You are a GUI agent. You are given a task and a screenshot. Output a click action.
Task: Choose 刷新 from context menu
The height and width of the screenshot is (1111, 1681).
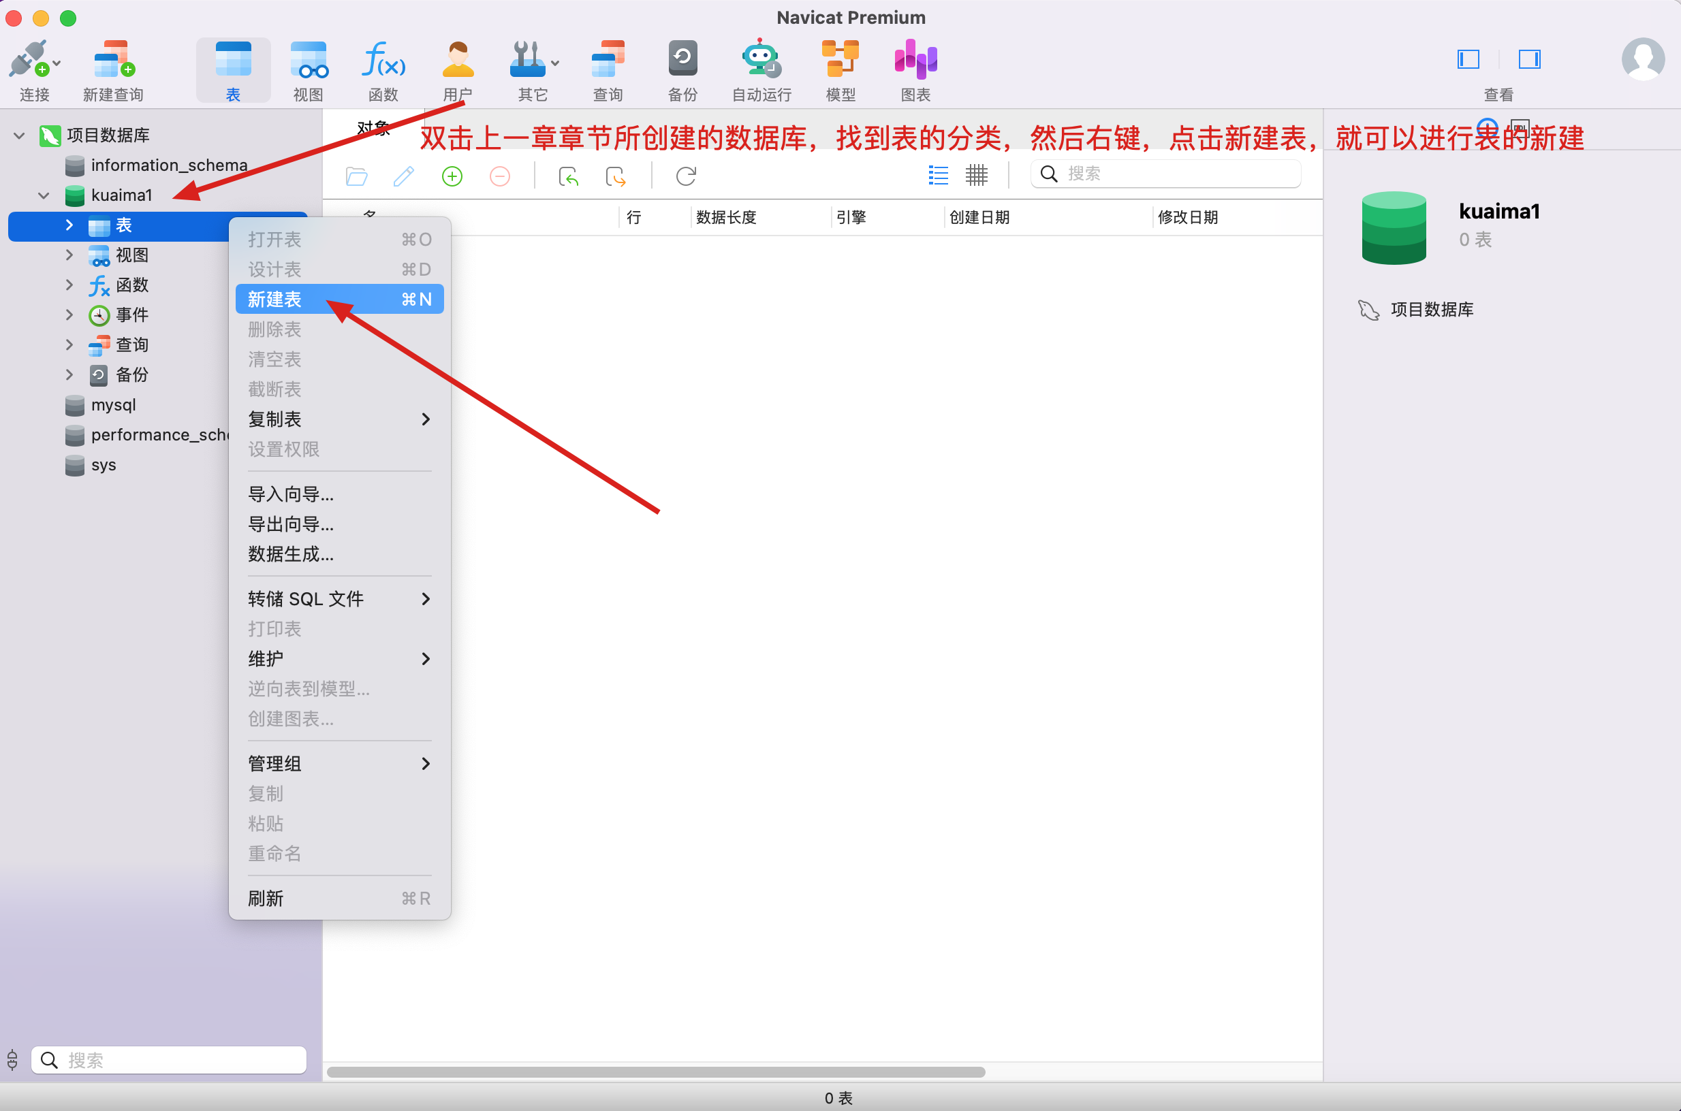pos(340,899)
